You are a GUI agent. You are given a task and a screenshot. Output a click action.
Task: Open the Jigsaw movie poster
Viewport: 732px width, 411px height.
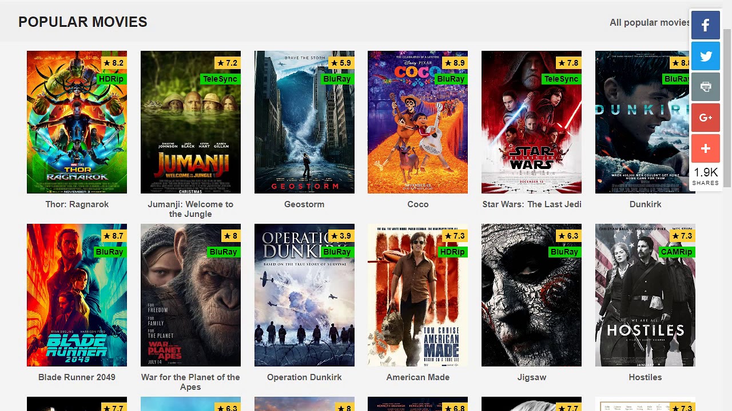(x=531, y=295)
